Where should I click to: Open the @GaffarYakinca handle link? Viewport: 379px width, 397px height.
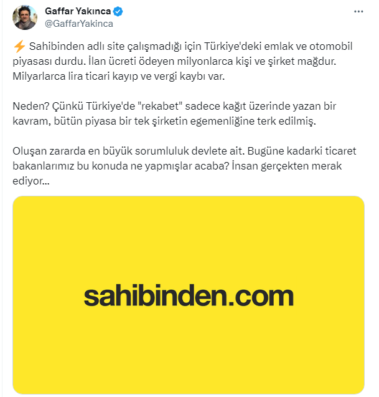tap(79, 24)
